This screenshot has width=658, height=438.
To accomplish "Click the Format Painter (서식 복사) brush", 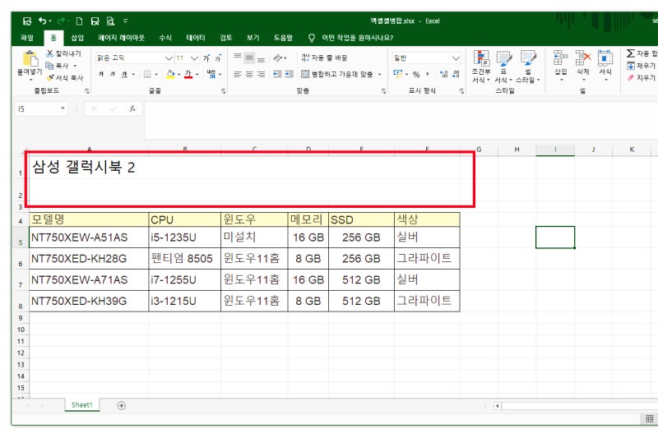I will 64,78.
